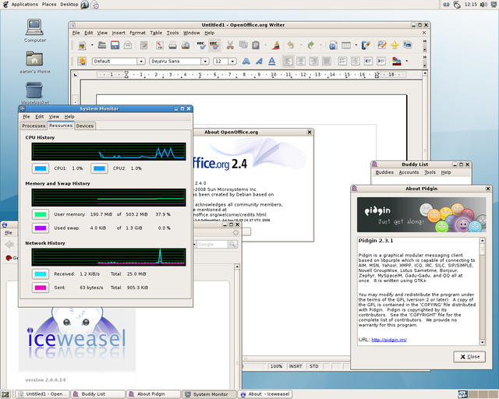The width and height of the screenshot is (499, 399).
Task: Open aaron's Home folder desktop icon
Action: coord(34,62)
